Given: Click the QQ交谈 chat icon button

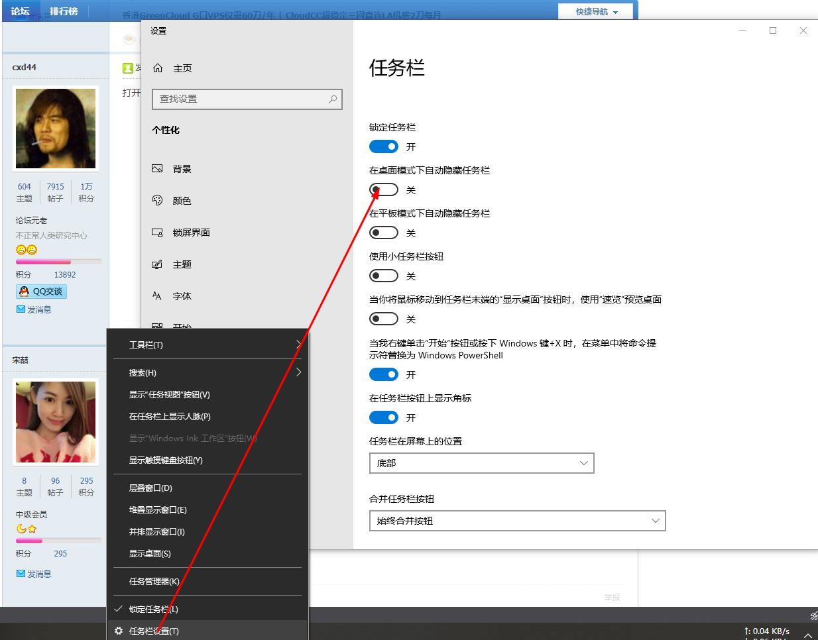Looking at the screenshot, I should tap(41, 292).
